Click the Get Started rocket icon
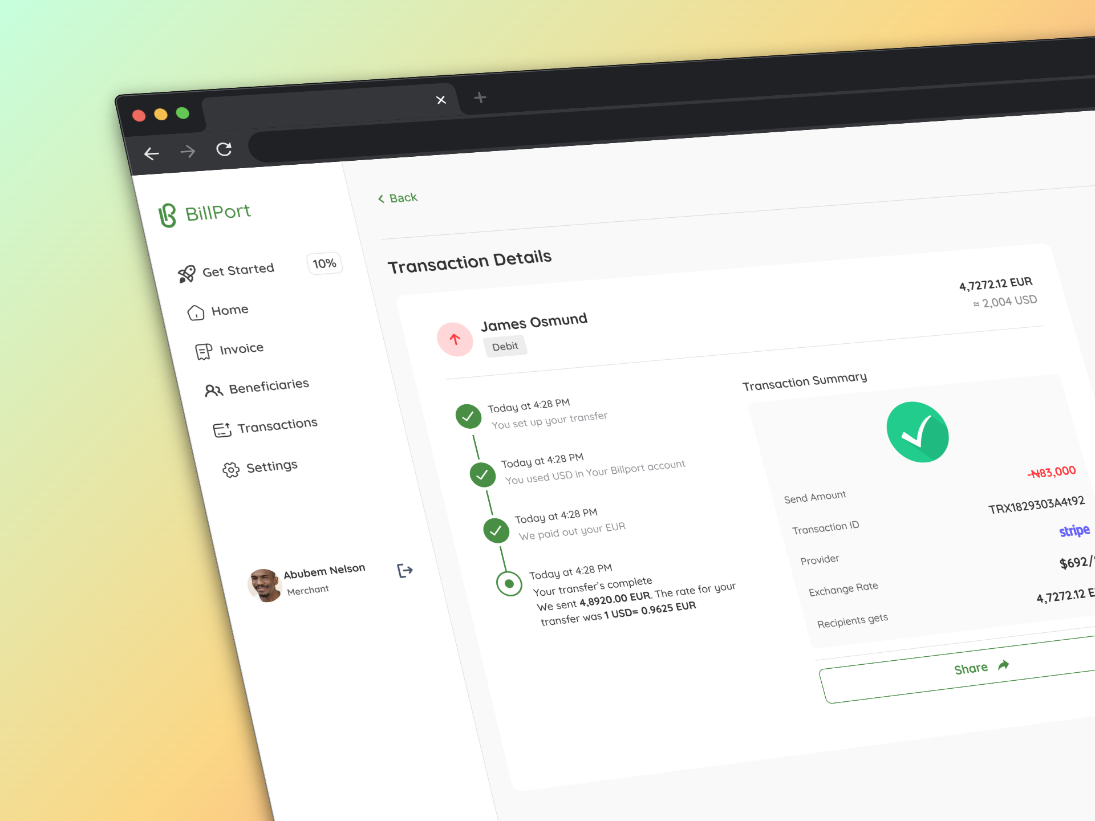The image size is (1095, 821). pyautogui.click(x=186, y=274)
